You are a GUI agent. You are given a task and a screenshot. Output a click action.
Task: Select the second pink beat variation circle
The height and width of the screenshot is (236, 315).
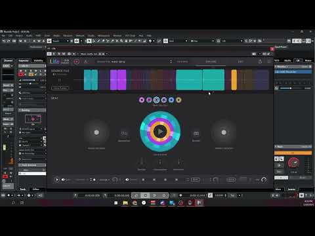tap(149, 100)
